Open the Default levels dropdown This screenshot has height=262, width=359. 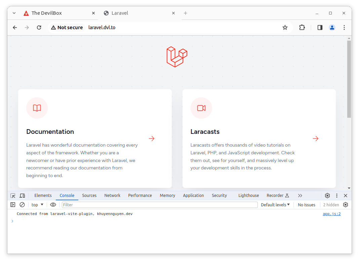(275, 205)
